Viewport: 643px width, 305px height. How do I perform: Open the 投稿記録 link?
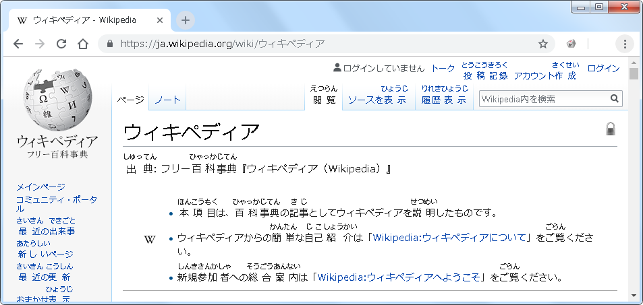486,71
